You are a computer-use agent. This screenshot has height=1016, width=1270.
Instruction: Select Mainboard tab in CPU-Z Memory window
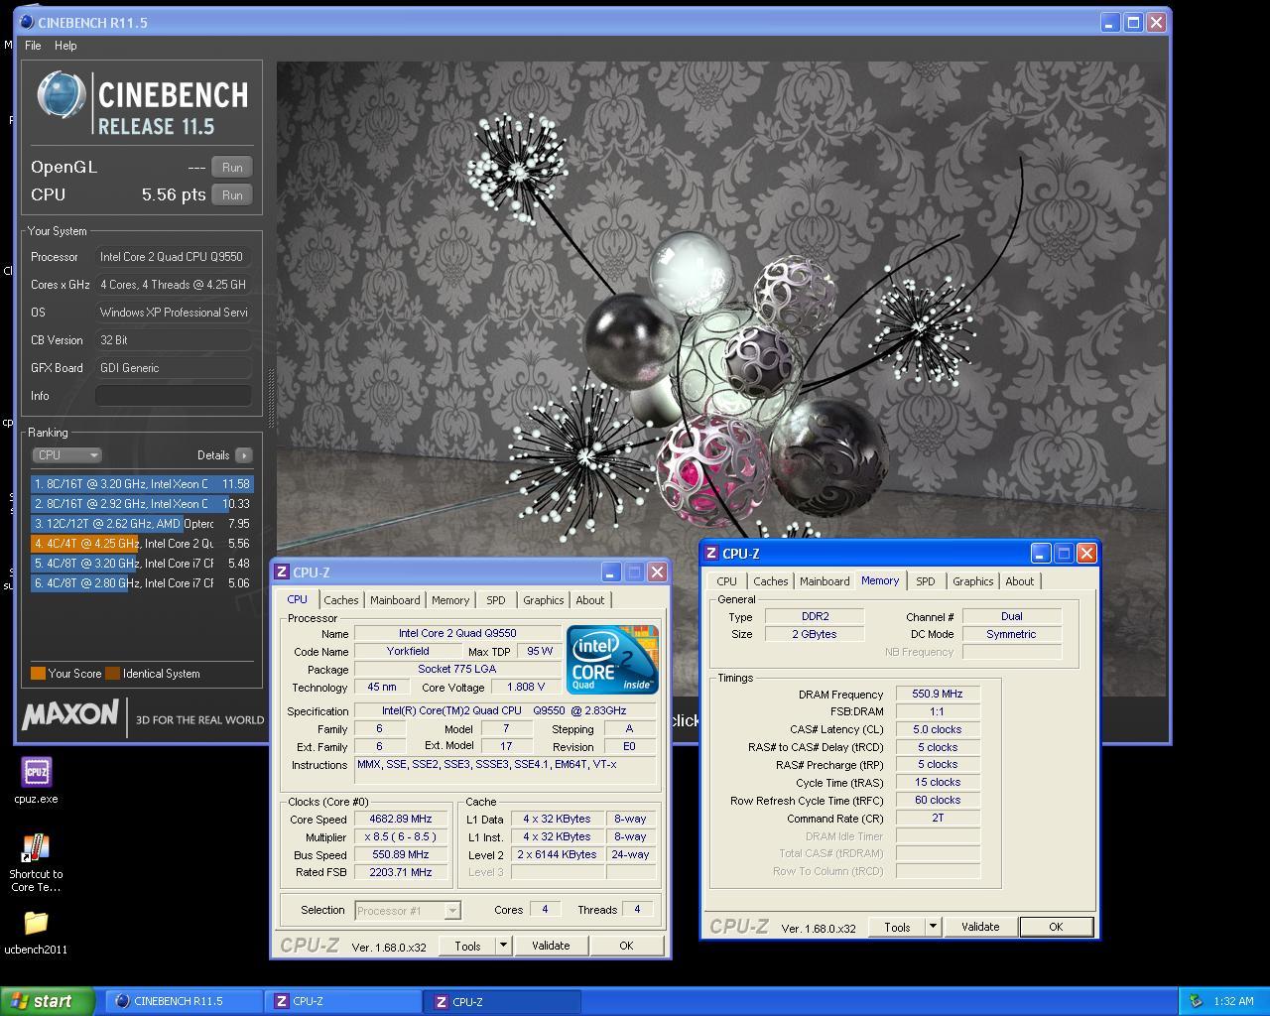point(825,581)
